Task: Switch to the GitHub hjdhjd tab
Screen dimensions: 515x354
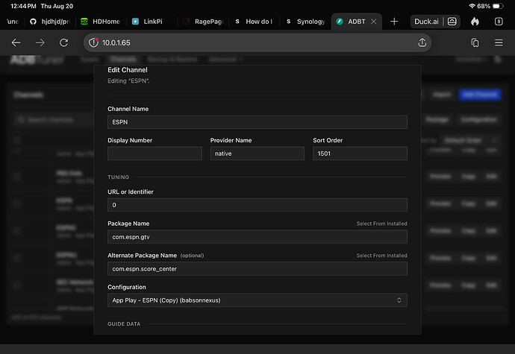Action: [49, 22]
